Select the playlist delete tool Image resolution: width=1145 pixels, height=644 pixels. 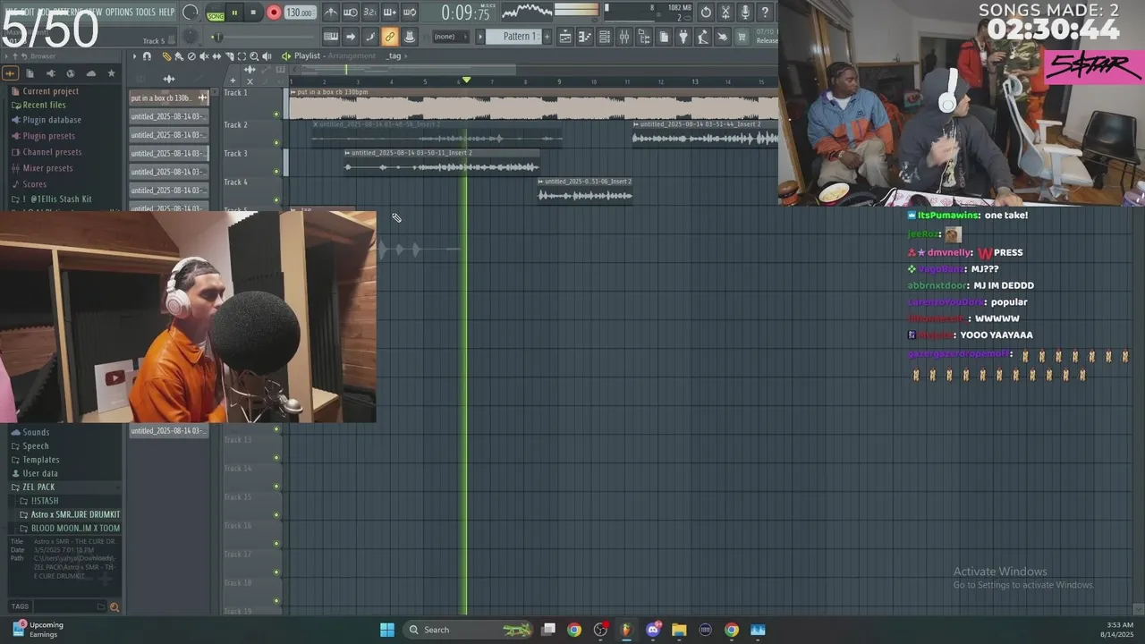[x=191, y=56]
